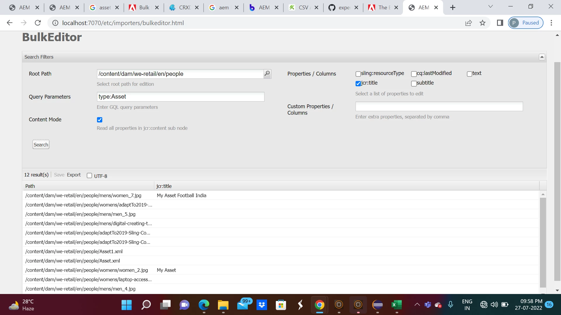Viewport: 561px width, 315px height.
Task: Reload the page with the refresh icon
Action: 38,23
